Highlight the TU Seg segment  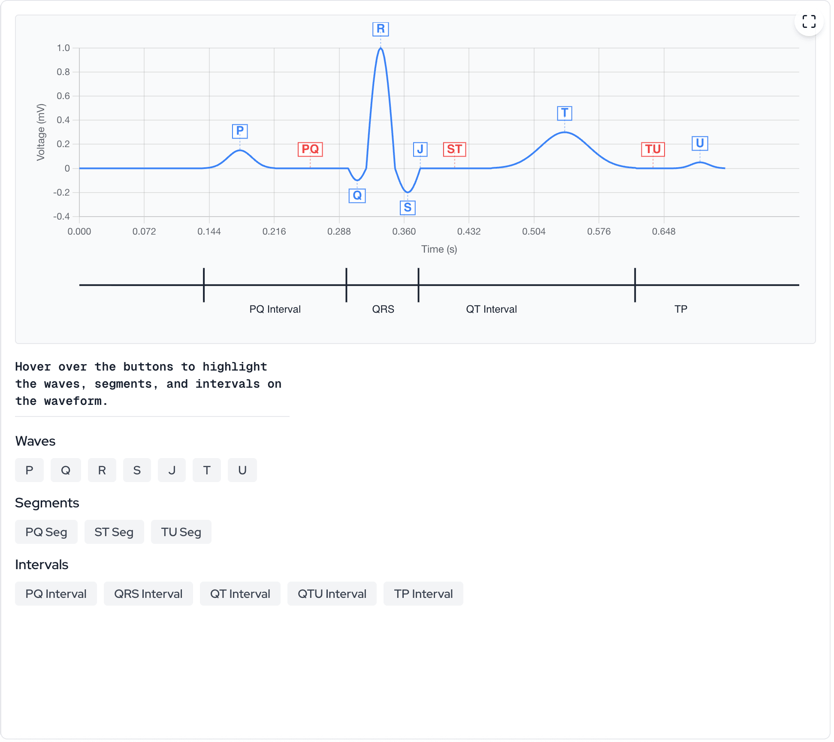[181, 532]
